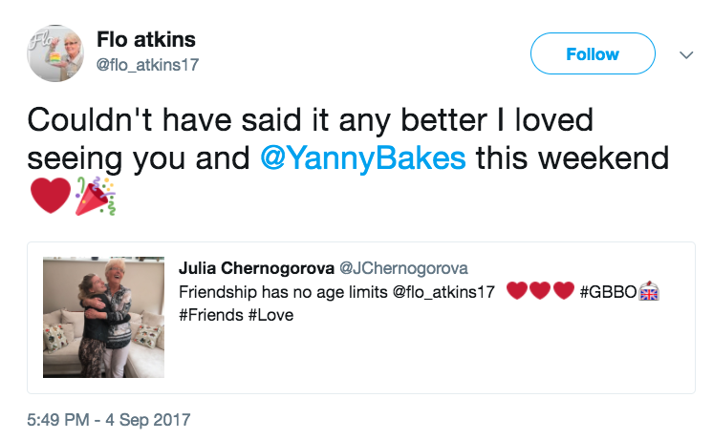The height and width of the screenshot is (440, 713).
Task: Open the @JChernogorova handle
Action: pos(404,268)
